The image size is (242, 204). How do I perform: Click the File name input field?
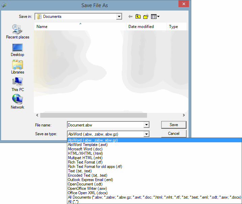pos(105,125)
